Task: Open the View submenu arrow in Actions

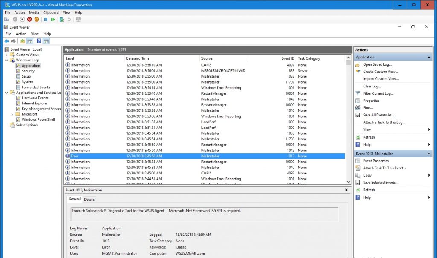Action: click(429, 130)
